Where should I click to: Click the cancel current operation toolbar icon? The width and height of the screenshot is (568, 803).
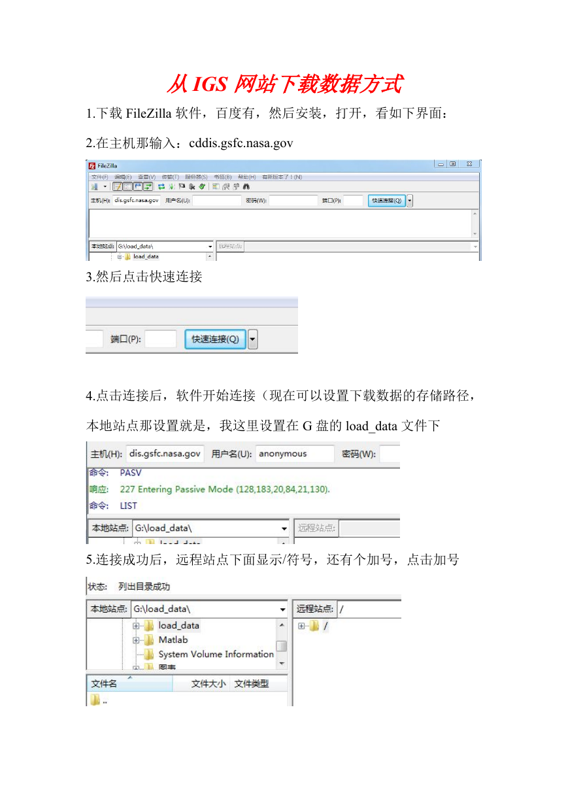(x=182, y=187)
